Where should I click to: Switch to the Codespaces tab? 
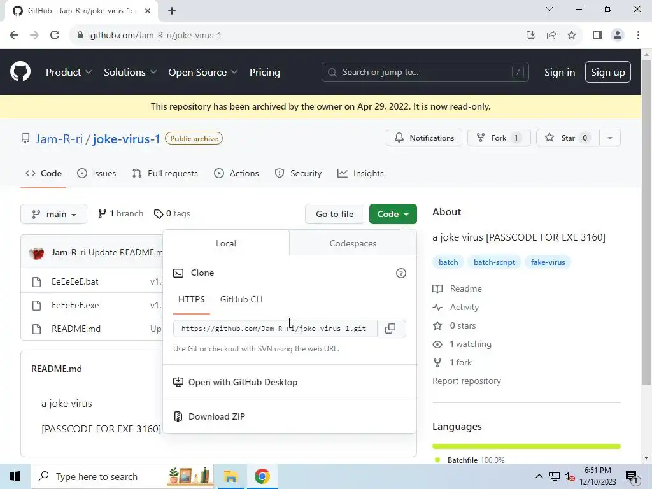(x=353, y=244)
